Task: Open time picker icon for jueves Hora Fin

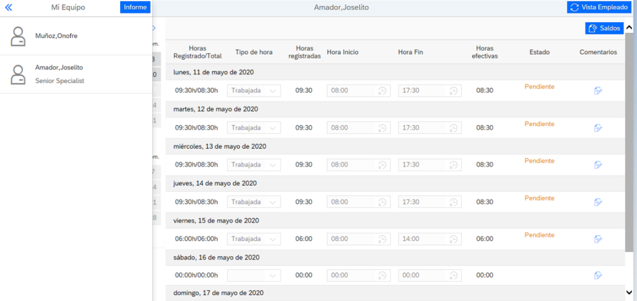Action: click(x=453, y=202)
